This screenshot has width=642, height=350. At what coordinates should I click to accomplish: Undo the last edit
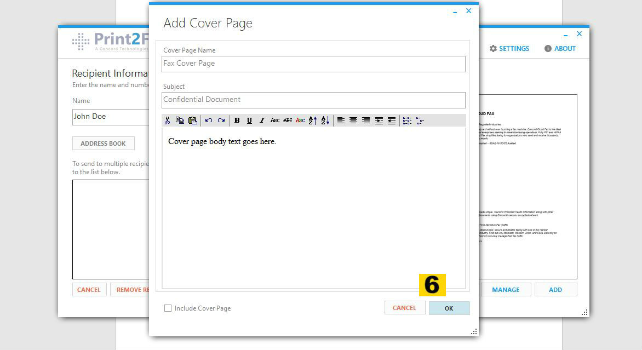click(x=209, y=121)
